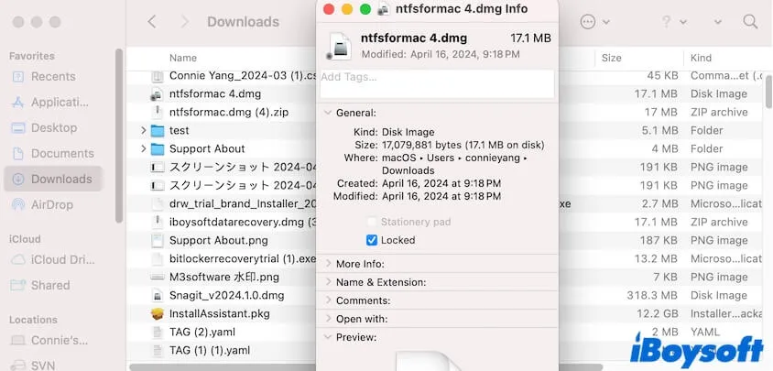Select the TAG (2).yaml file
This screenshot has height=371, width=773.
[202, 332]
